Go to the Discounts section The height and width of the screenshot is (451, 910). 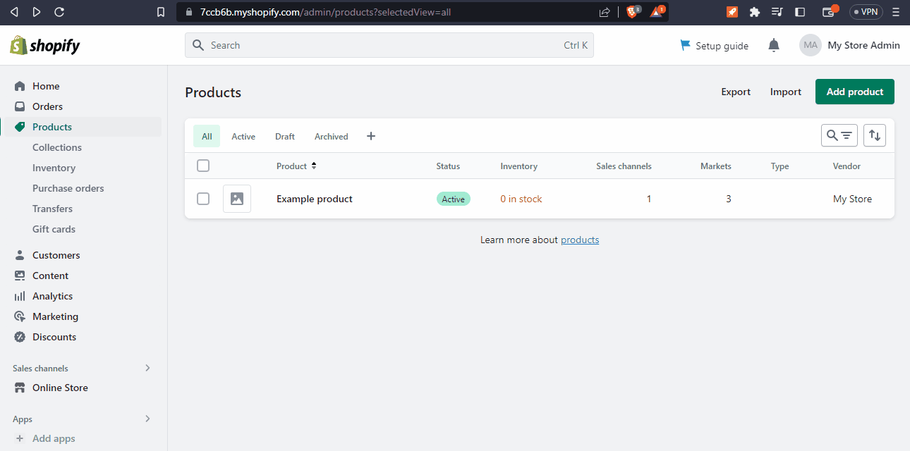(x=53, y=337)
